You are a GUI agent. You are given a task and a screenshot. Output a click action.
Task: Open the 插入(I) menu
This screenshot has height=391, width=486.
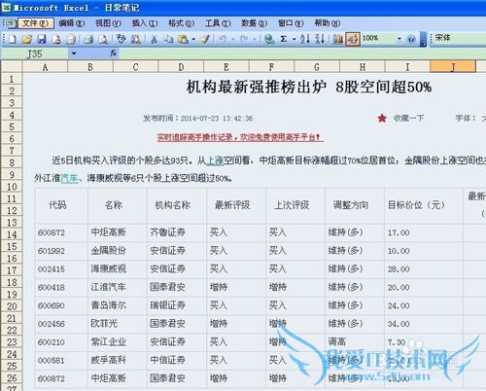click(x=145, y=23)
